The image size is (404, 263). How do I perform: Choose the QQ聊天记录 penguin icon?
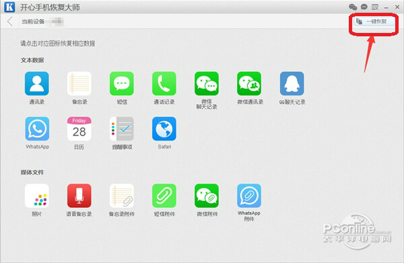click(x=292, y=83)
